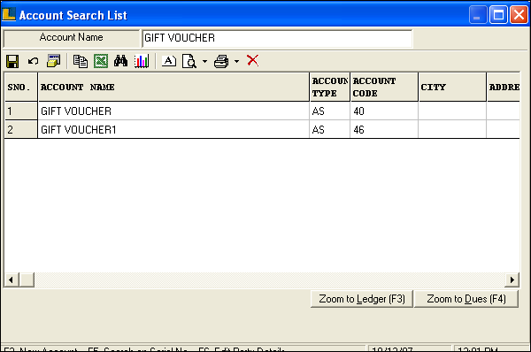This screenshot has width=531, height=352.
Task: Minimize the Account Search List window
Action: (x=478, y=14)
